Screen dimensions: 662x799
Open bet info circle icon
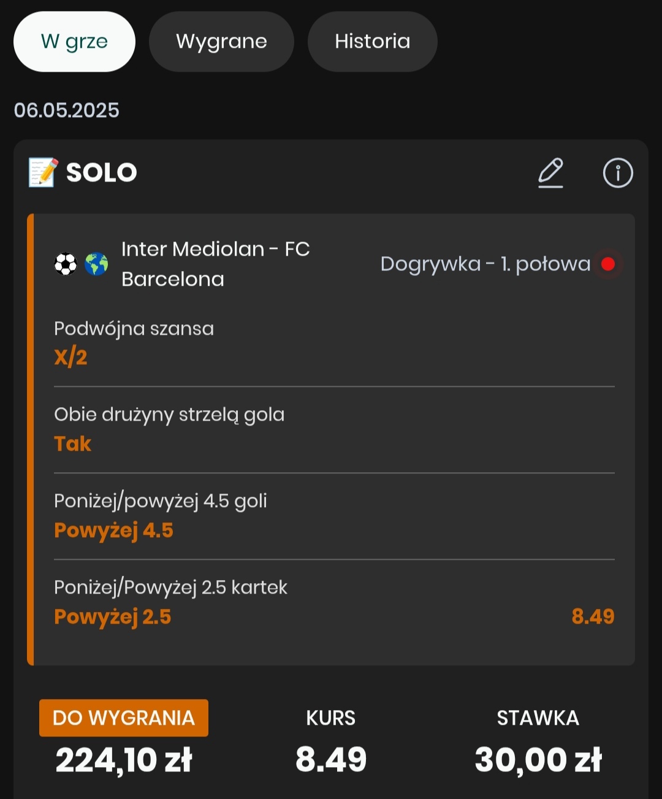pyautogui.click(x=617, y=173)
